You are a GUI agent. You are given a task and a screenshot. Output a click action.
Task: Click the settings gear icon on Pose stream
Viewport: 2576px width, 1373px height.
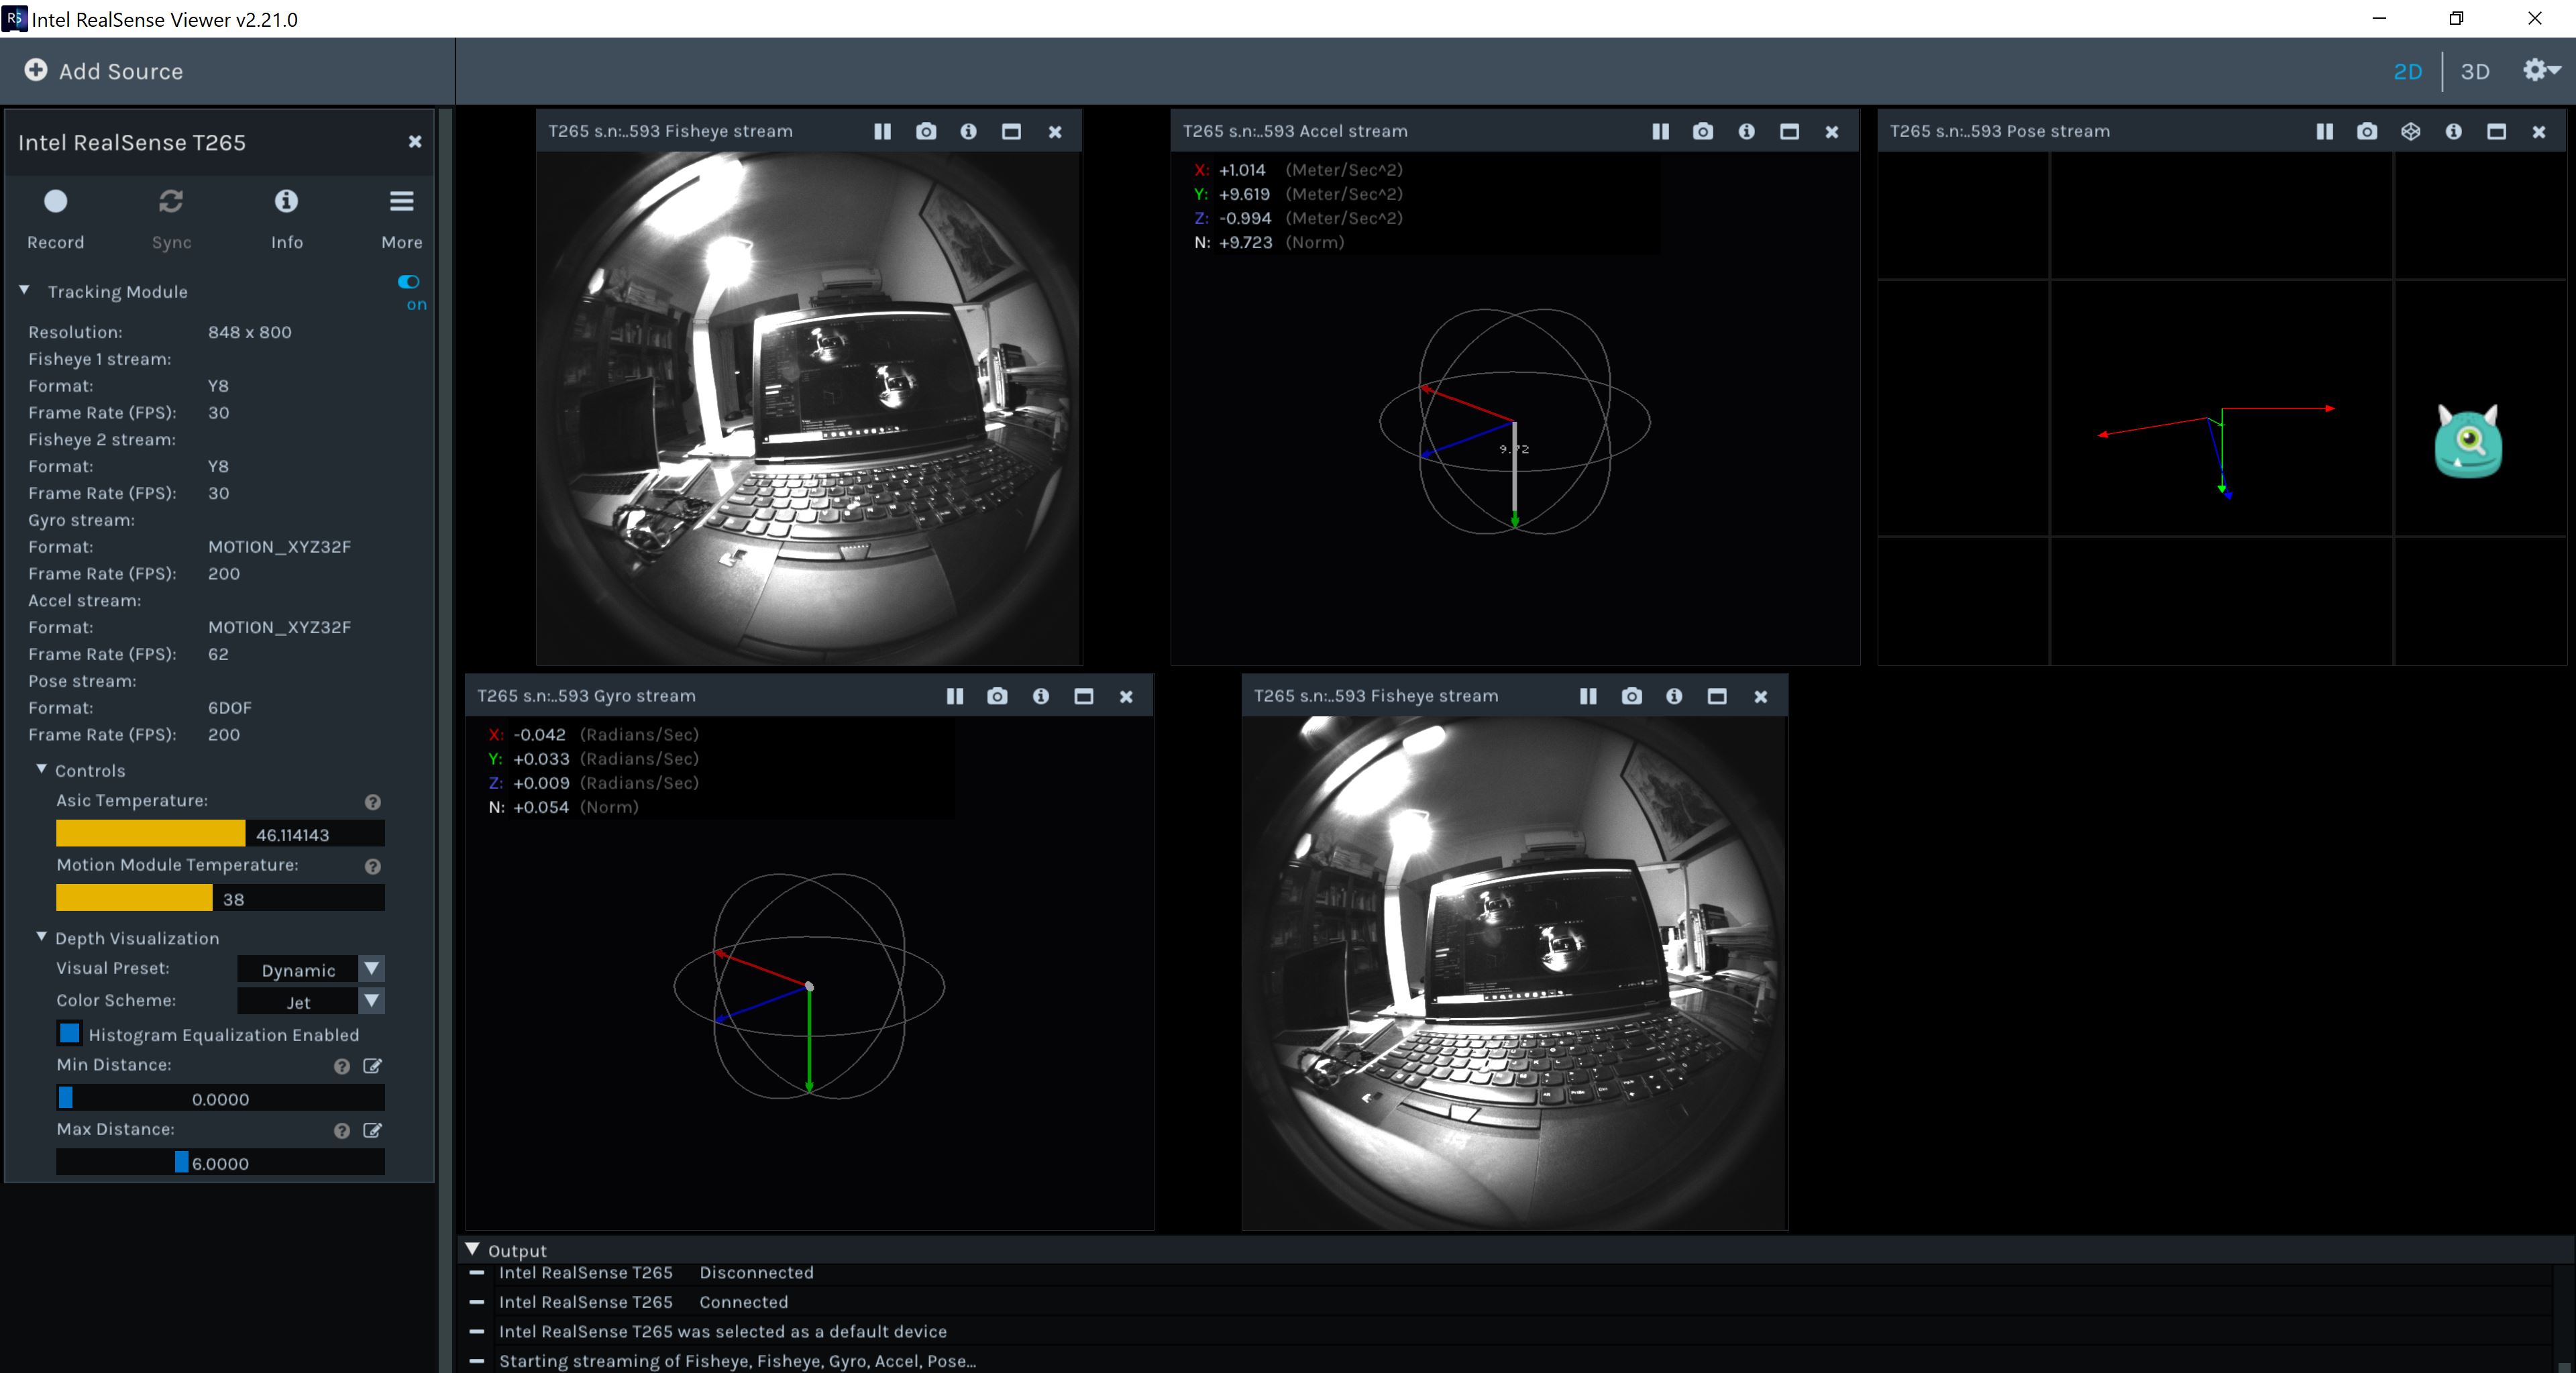pyautogui.click(x=2411, y=131)
